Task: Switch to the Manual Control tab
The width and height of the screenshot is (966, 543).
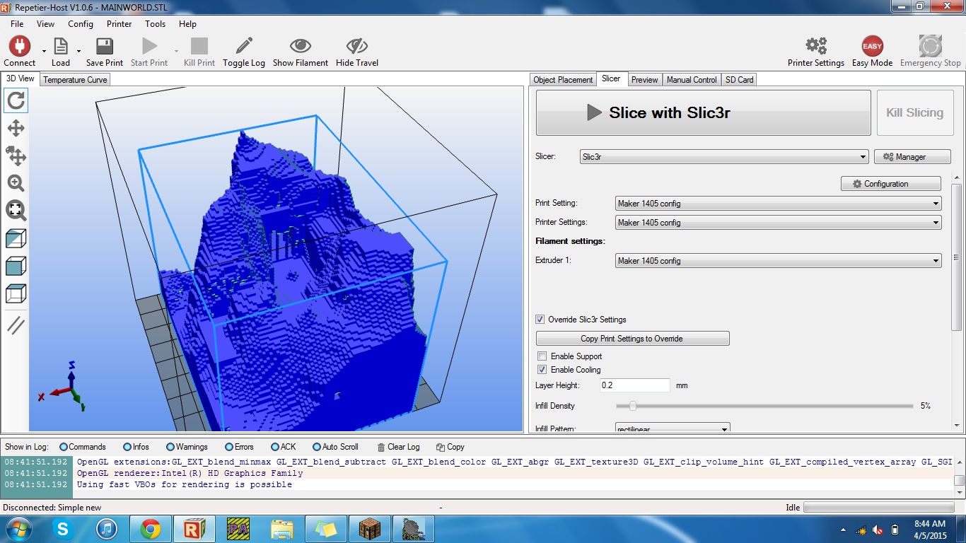Action: coord(692,80)
